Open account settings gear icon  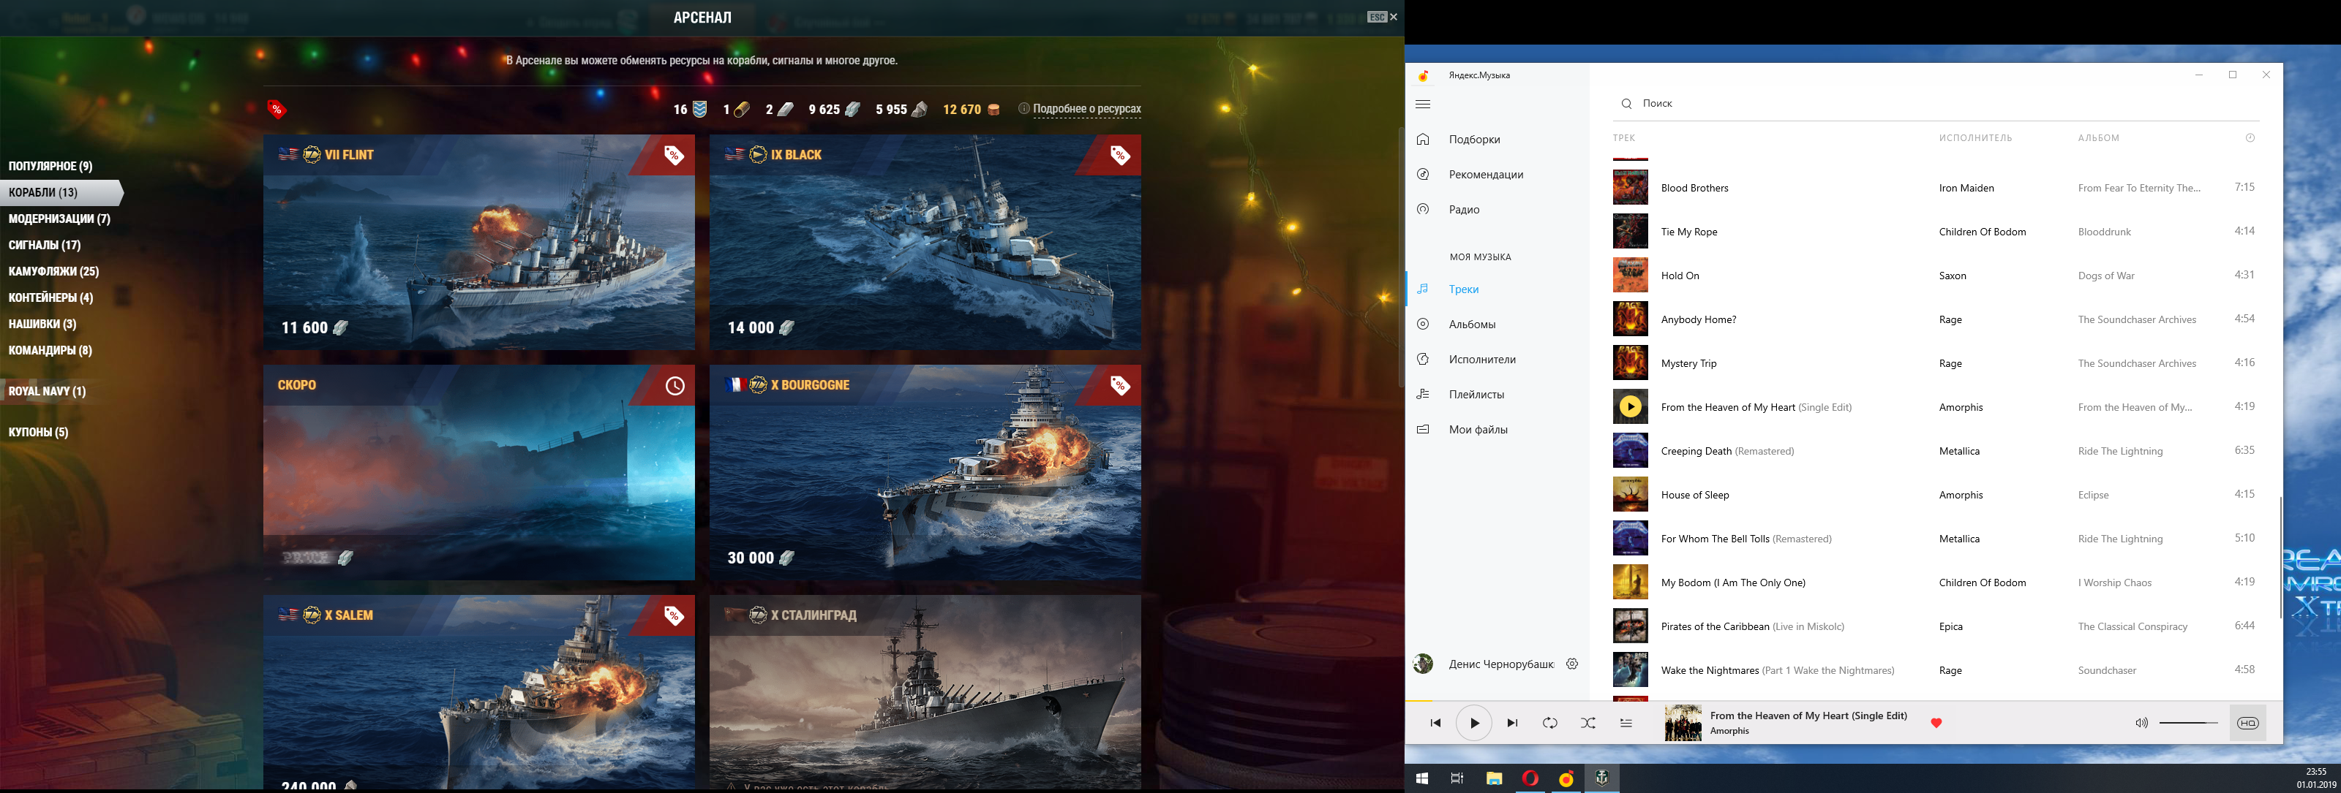[1572, 664]
